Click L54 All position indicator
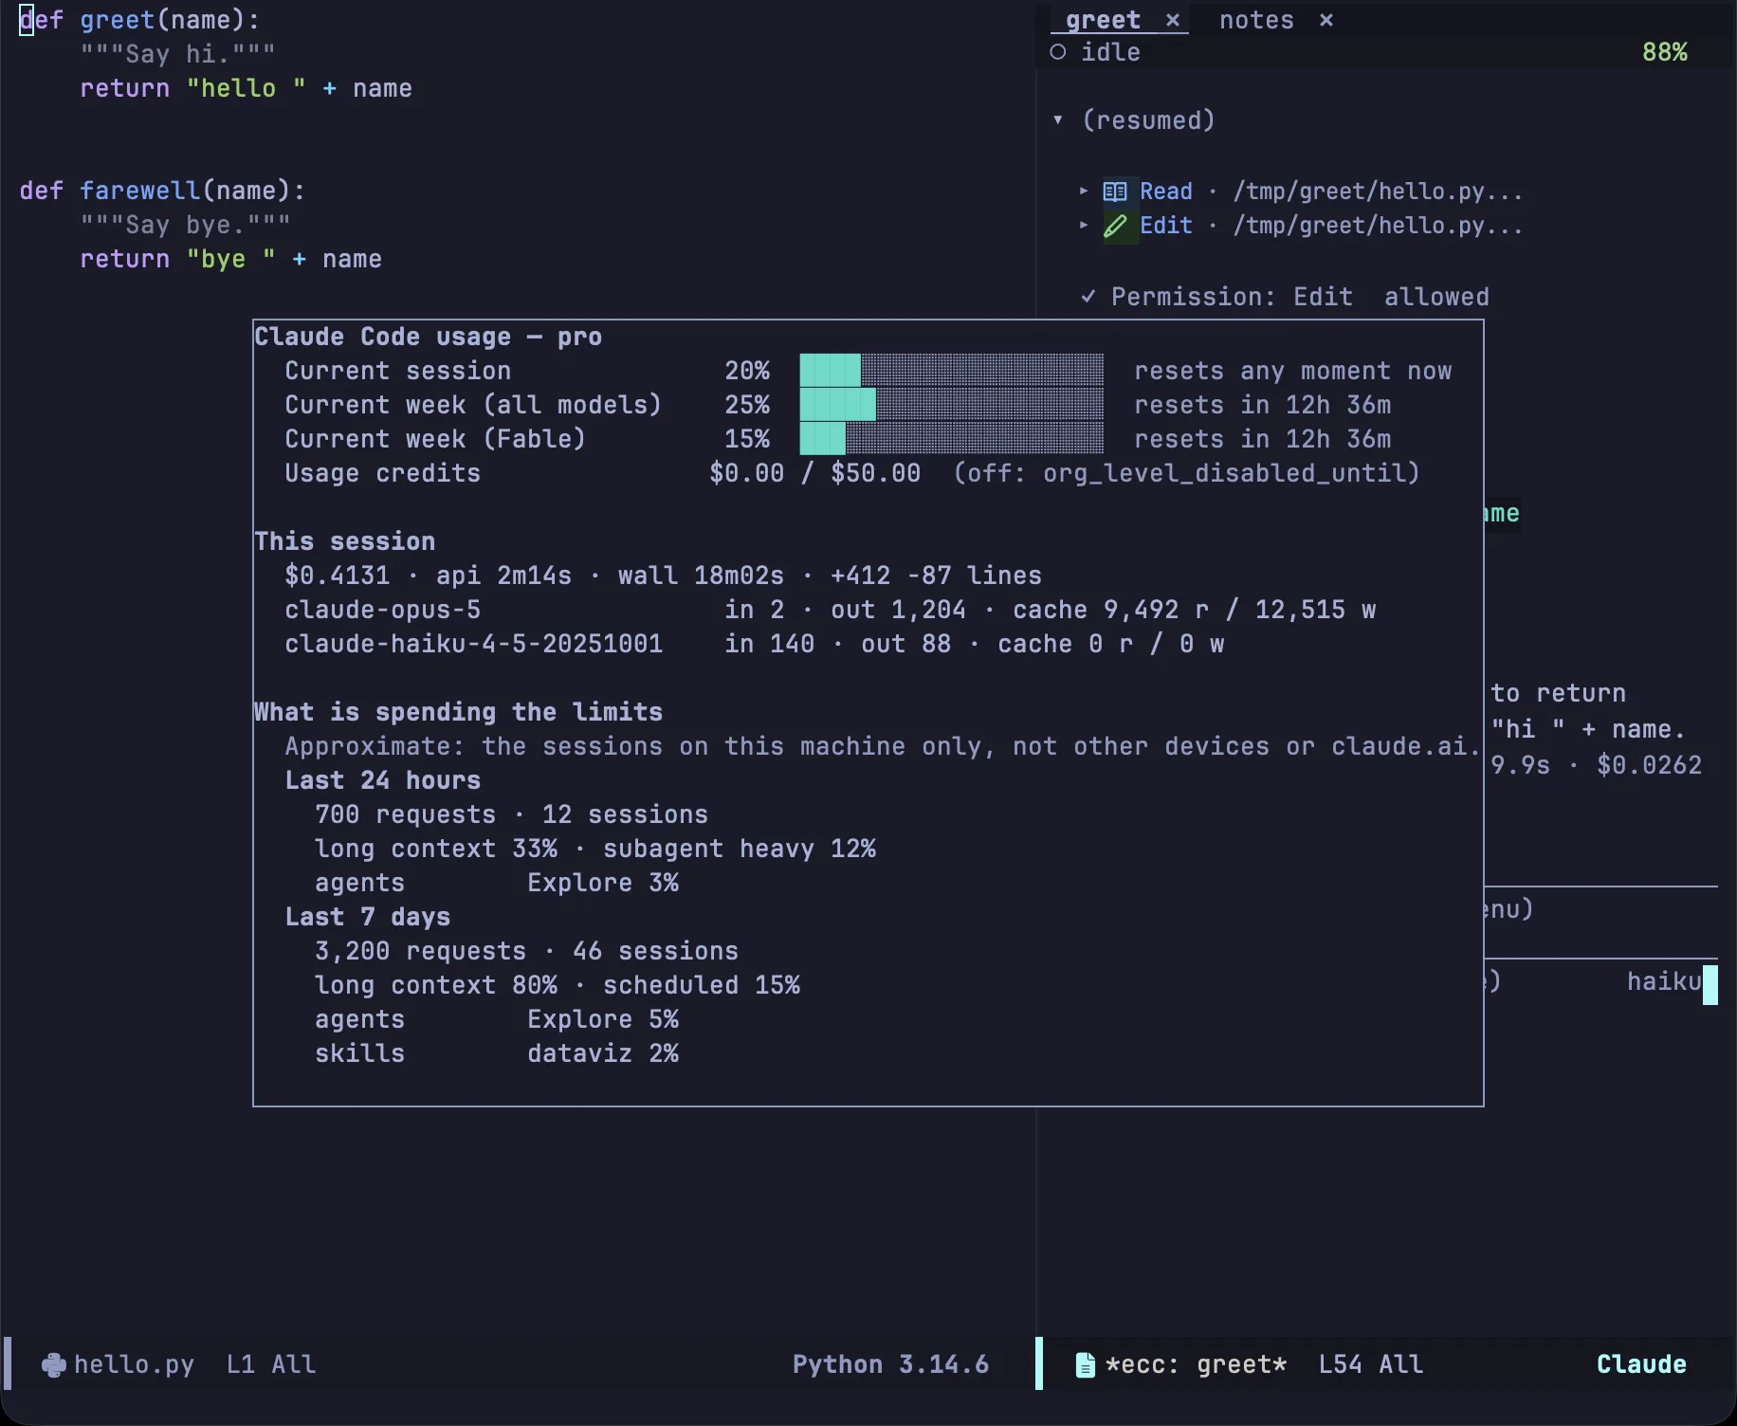Screen dimensions: 1737x1426 coord(1370,1364)
